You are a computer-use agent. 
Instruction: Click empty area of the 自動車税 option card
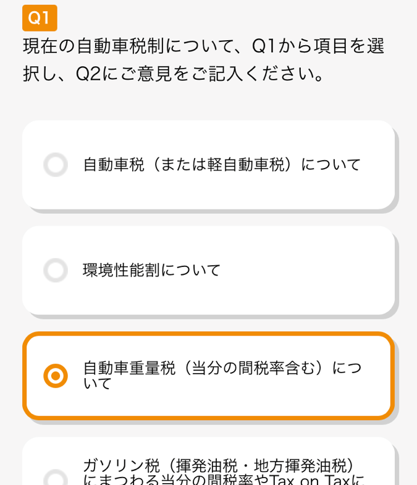click(217, 192)
